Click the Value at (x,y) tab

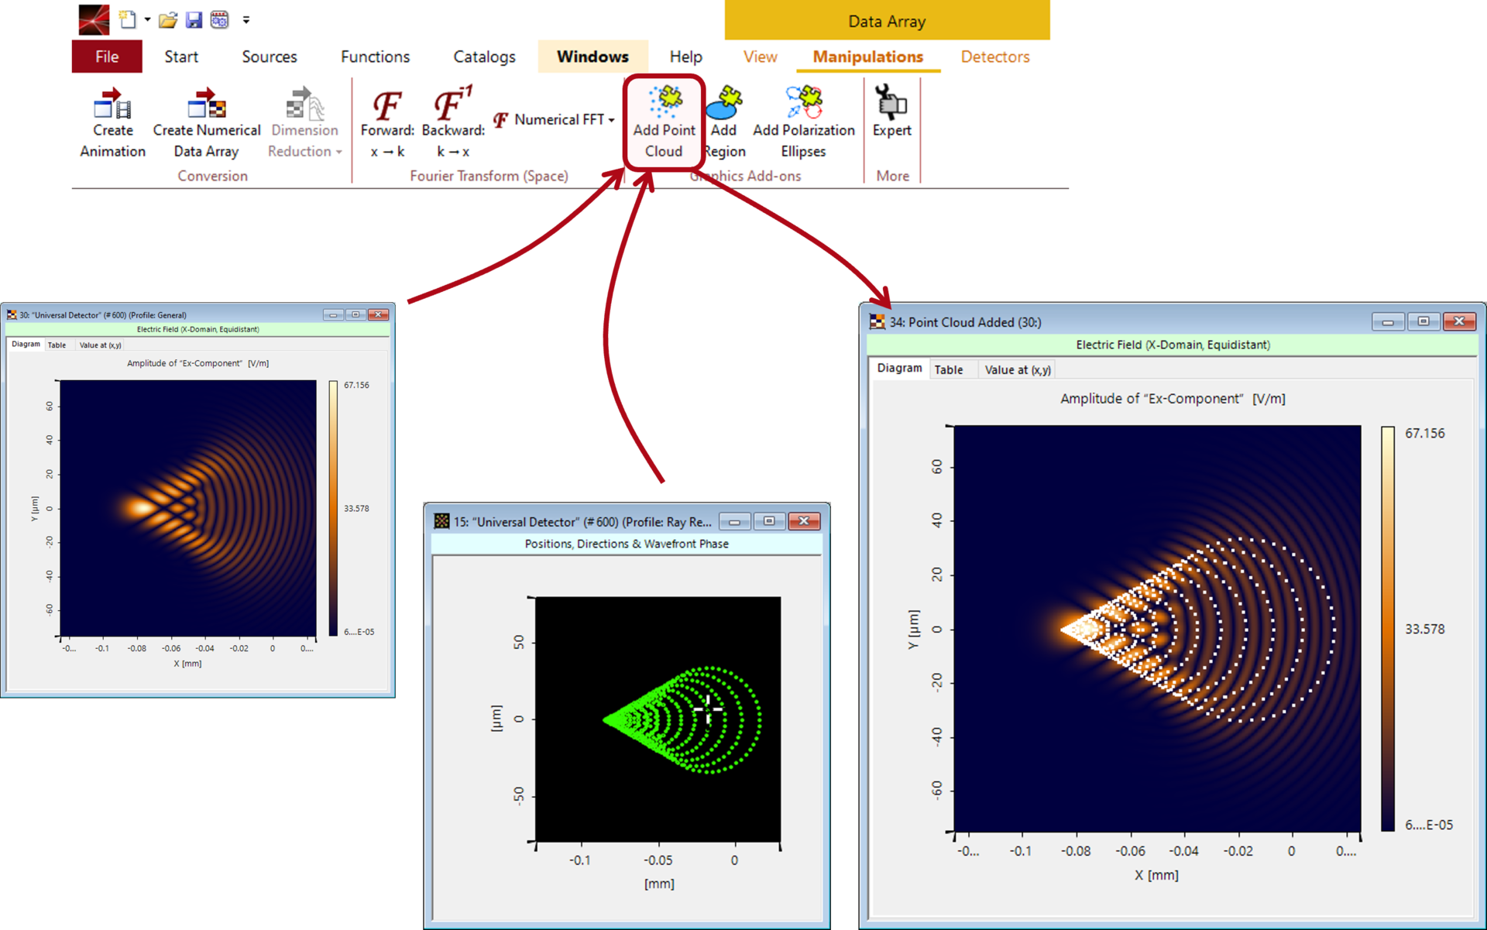pyautogui.click(x=1017, y=369)
